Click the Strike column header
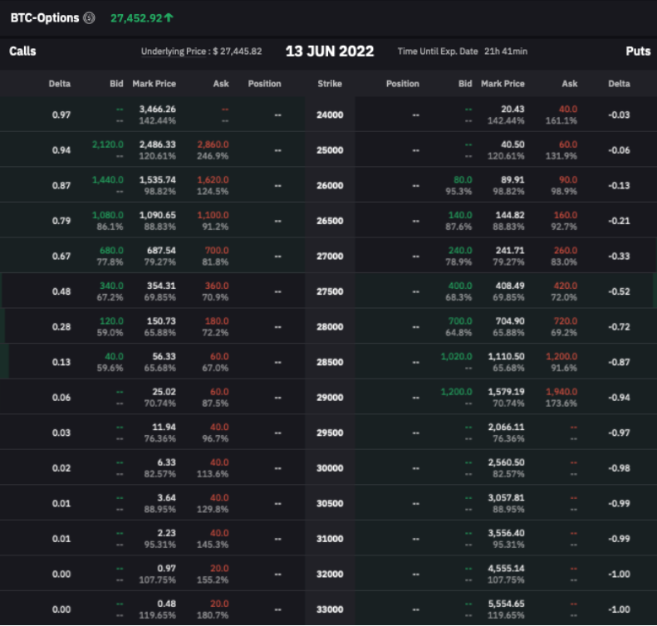The image size is (657, 626). pos(330,84)
